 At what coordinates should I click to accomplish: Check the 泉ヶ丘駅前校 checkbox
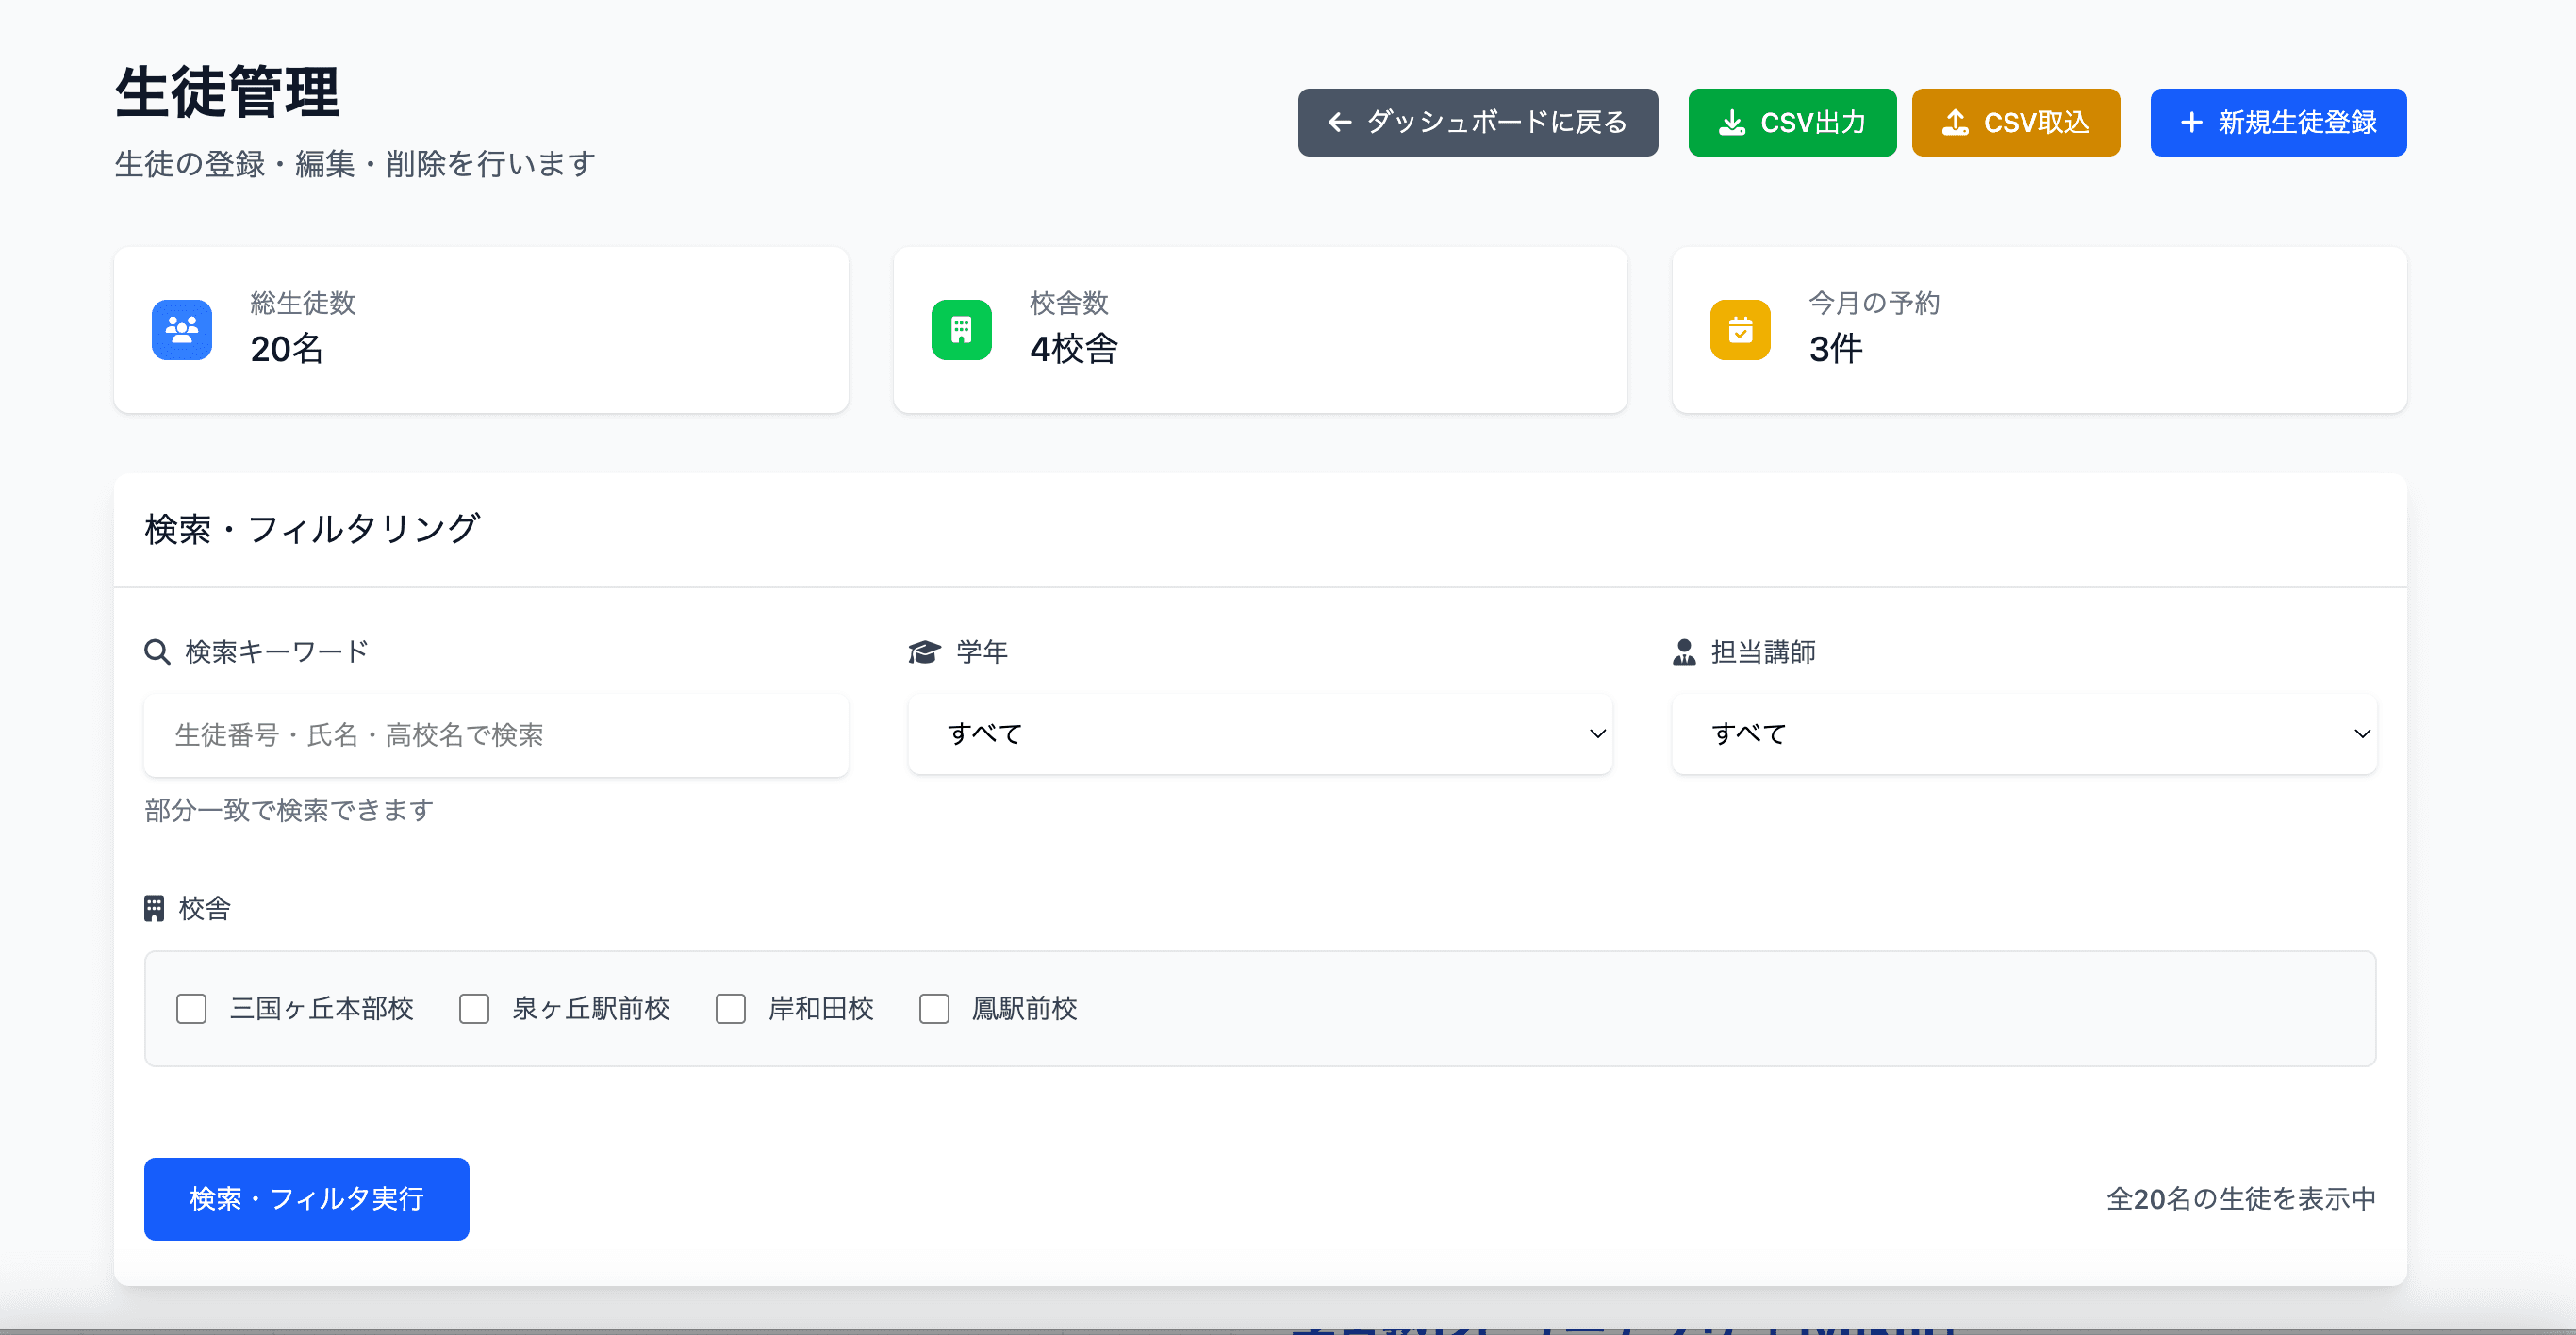pyautogui.click(x=474, y=1008)
